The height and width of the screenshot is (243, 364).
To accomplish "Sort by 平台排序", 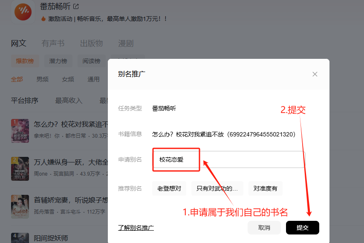I will click(25, 101).
